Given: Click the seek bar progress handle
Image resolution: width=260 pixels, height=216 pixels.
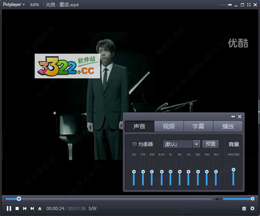Looking at the screenshot, I should pyautogui.click(x=19, y=199).
